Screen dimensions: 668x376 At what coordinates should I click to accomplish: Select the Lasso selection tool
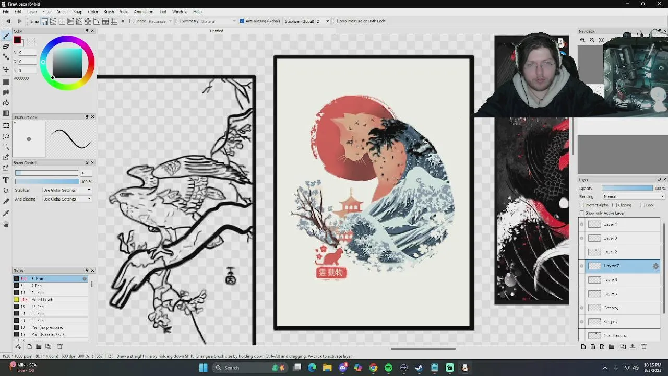[6, 136]
